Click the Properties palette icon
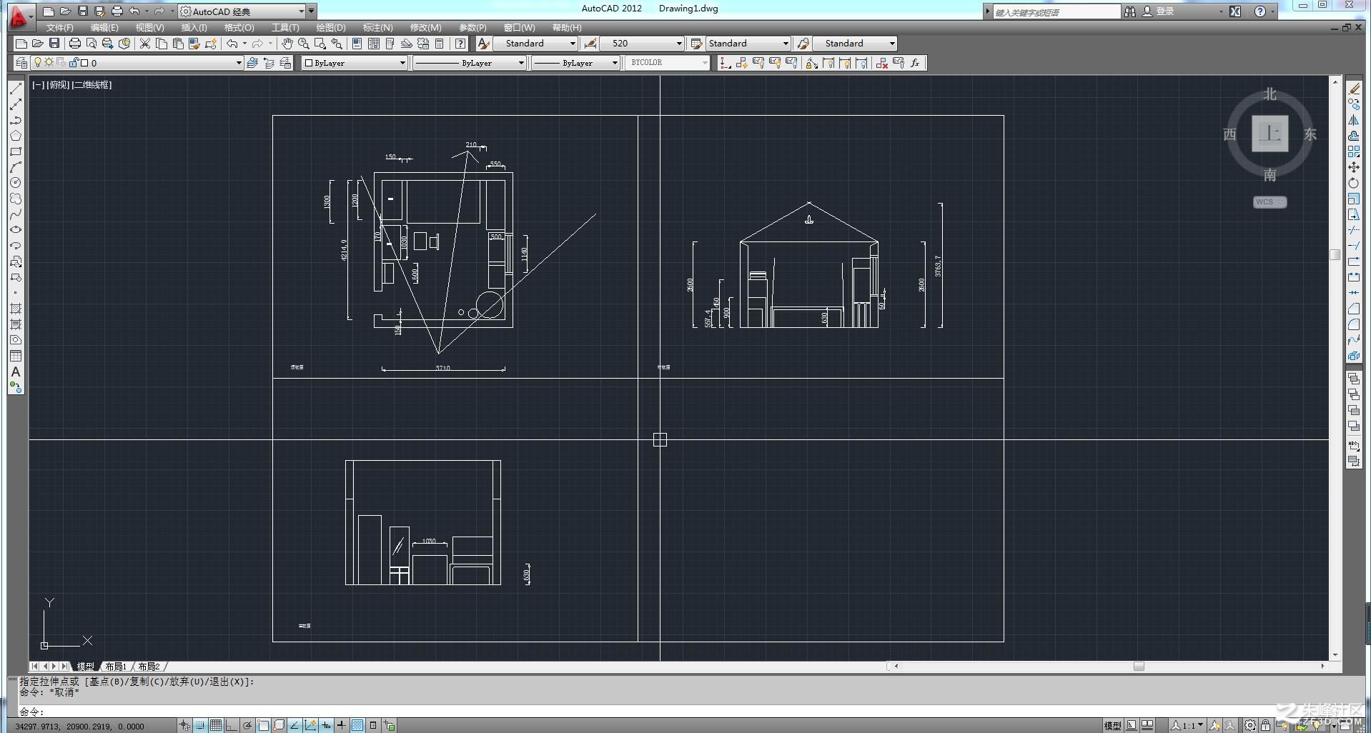Image resolution: width=1371 pixels, height=733 pixels. [x=357, y=44]
